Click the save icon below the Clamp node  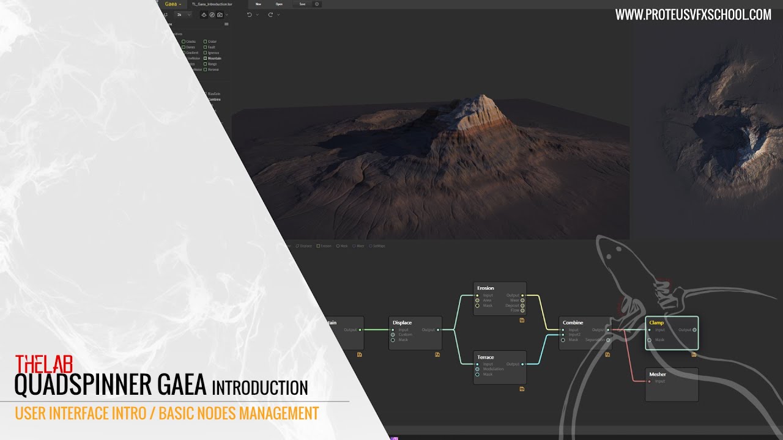point(694,354)
